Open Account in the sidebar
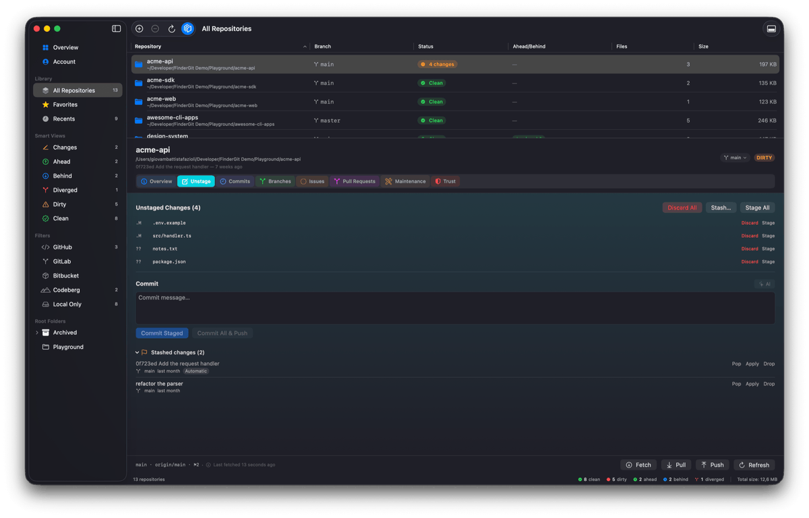The height and width of the screenshot is (518, 809). coord(78,62)
